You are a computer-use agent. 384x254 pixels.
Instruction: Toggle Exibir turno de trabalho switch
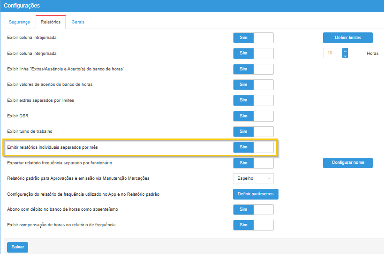(253, 131)
